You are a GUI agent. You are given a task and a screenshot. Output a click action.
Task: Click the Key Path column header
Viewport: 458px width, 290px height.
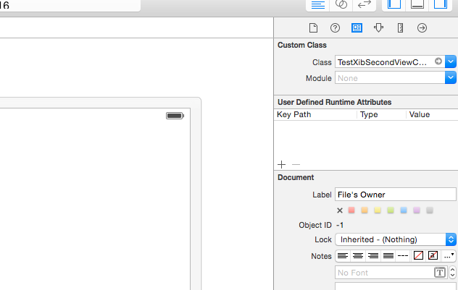(x=315, y=114)
